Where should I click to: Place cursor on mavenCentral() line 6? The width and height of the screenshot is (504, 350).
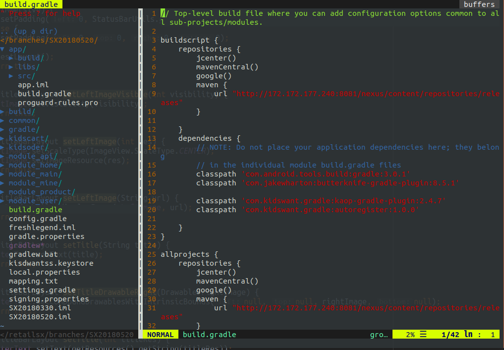tap(227, 67)
